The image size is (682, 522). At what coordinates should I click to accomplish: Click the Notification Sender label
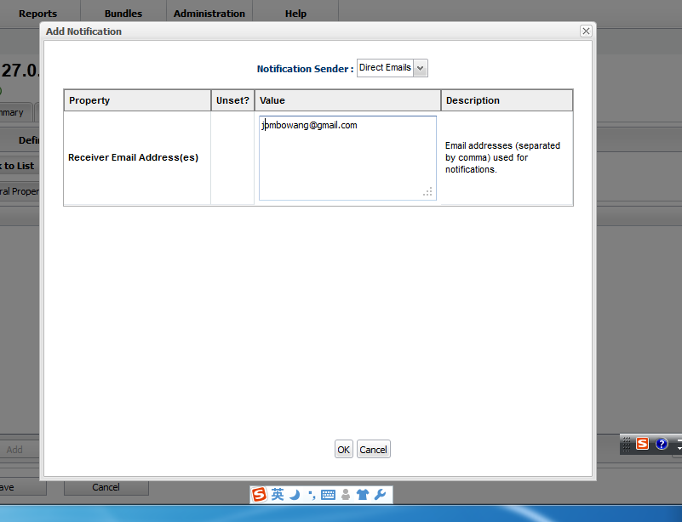pos(305,69)
